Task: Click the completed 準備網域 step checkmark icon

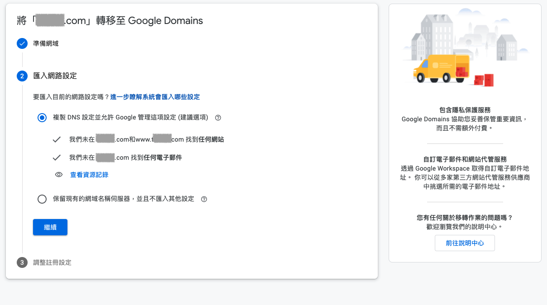Action: pos(22,43)
